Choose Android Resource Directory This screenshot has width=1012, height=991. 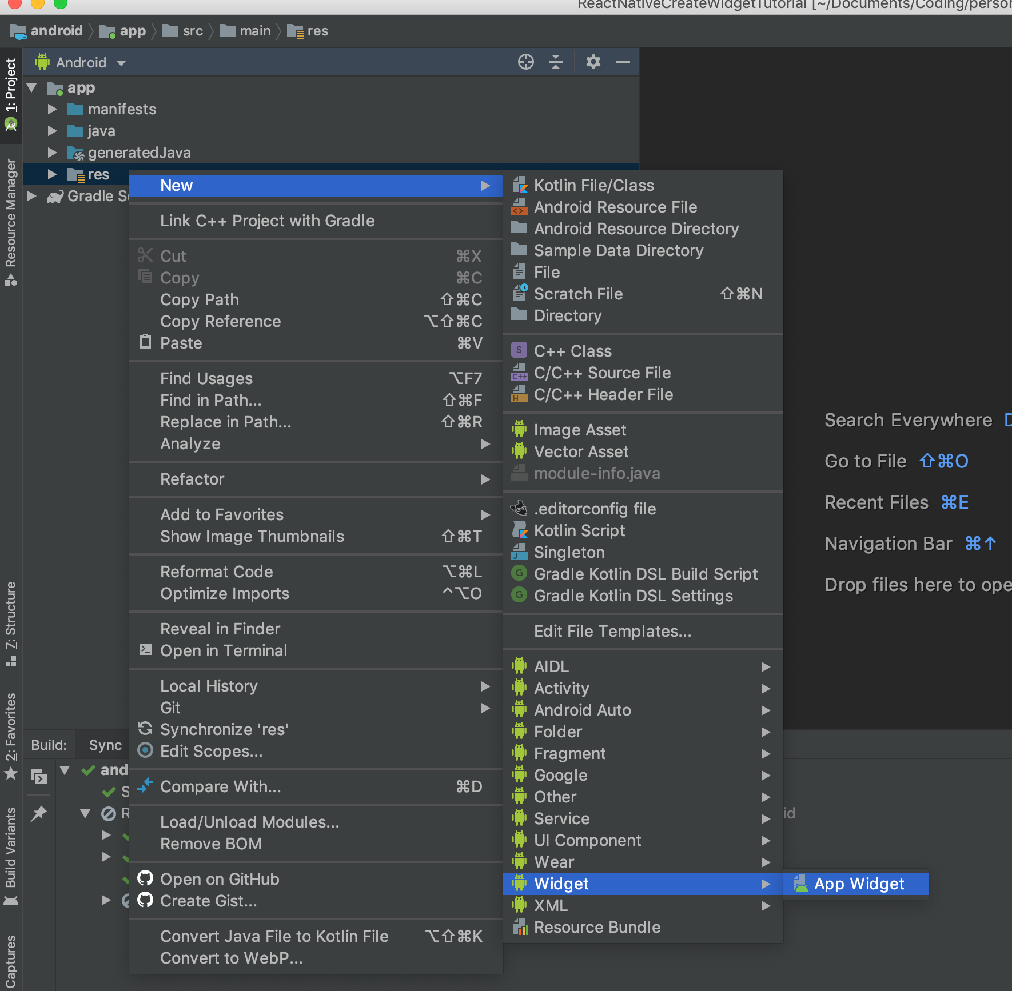click(643, 229)
